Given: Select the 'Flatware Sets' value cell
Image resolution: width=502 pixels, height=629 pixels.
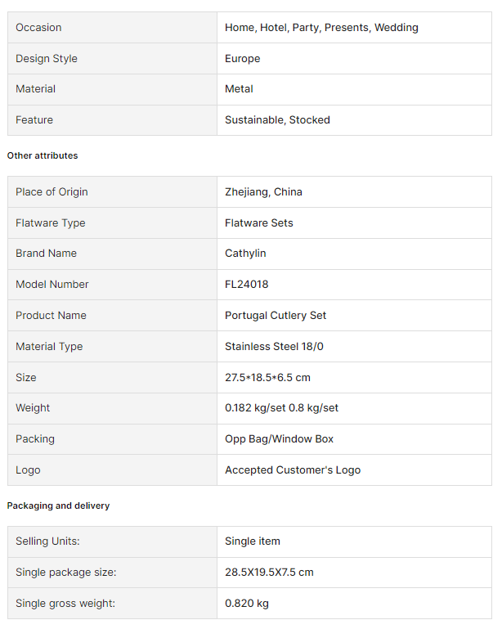Looking at the screenshot, I should [x=258, y=223].
